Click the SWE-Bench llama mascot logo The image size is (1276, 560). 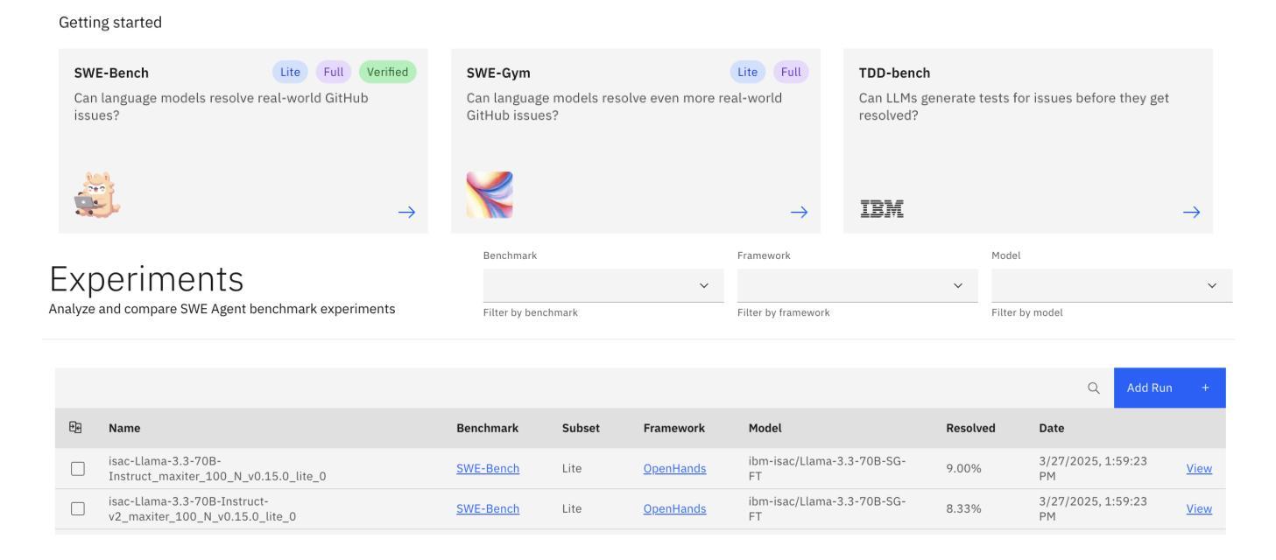coord(97,195)
